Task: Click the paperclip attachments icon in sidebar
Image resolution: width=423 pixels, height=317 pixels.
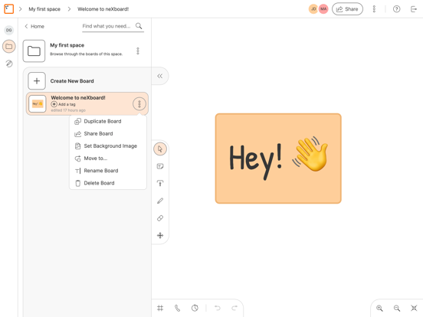Action: (x=9, y=64)
